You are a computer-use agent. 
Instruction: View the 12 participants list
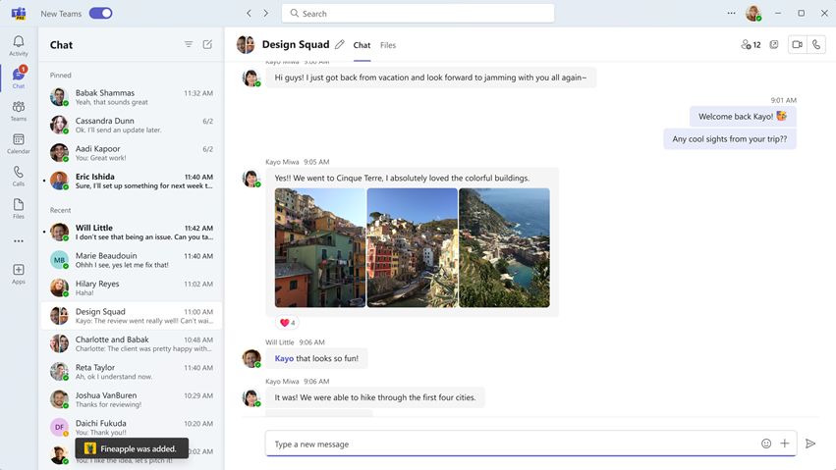pyautogui.click(x=751, y=45)
